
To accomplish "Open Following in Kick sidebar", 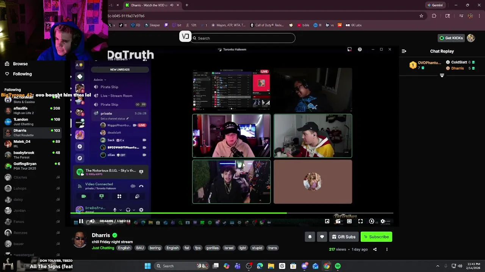I will click(x=22, y=74).
